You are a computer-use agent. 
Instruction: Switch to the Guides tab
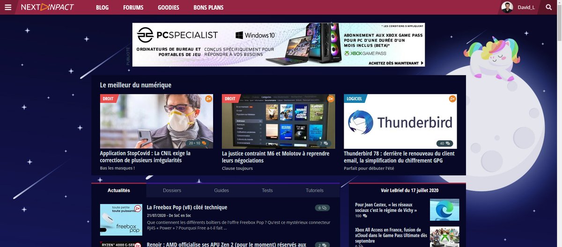pyautogui.click(x=222, y=190)
